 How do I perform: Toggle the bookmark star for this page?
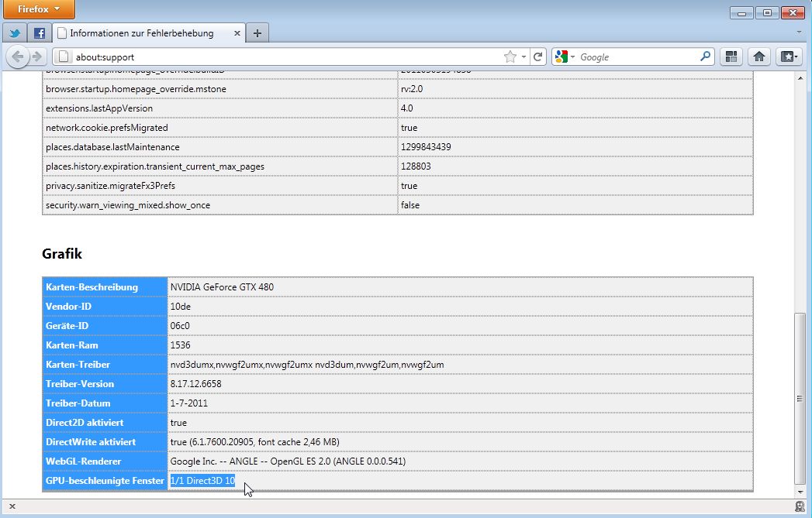click(508, 57)
